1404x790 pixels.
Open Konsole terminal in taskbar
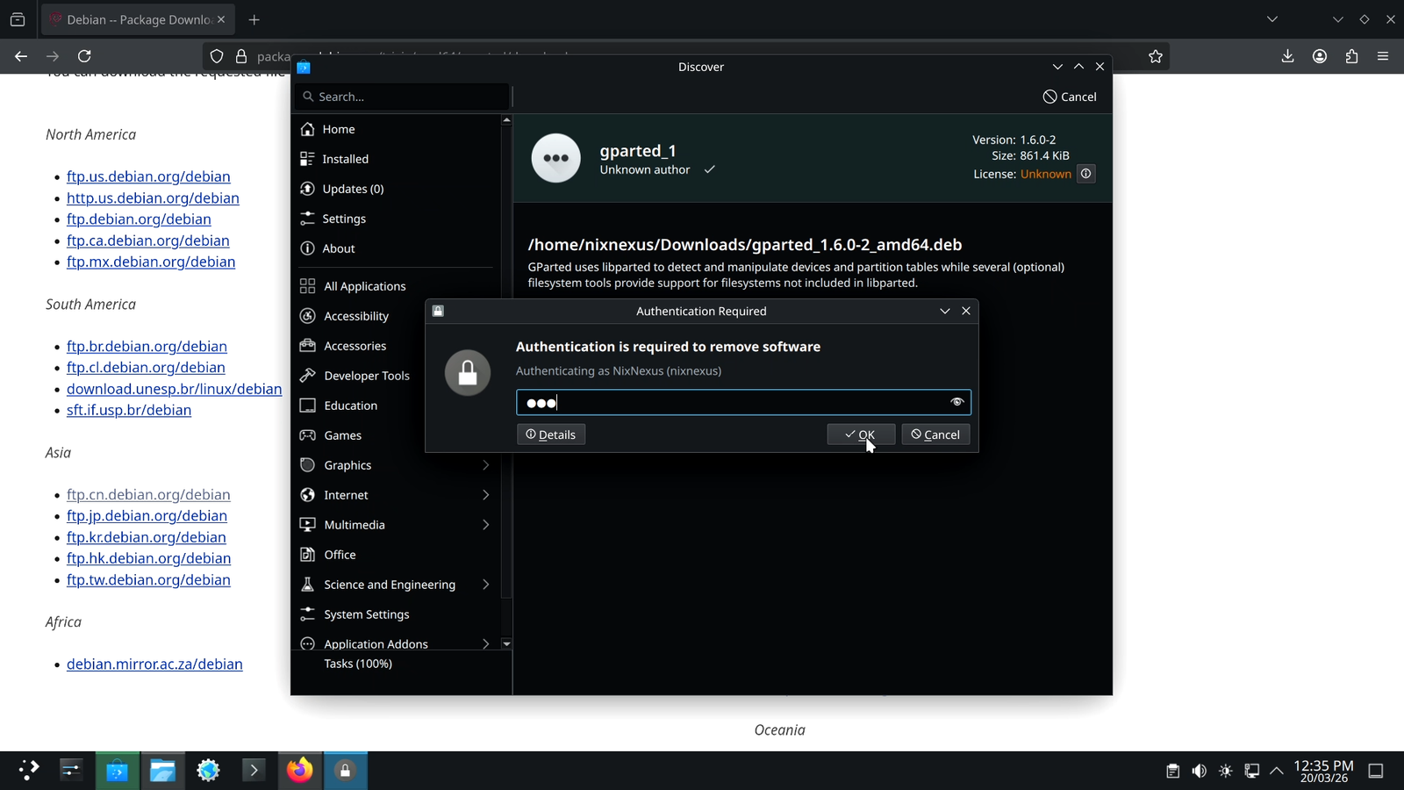(x=254, y=771)
